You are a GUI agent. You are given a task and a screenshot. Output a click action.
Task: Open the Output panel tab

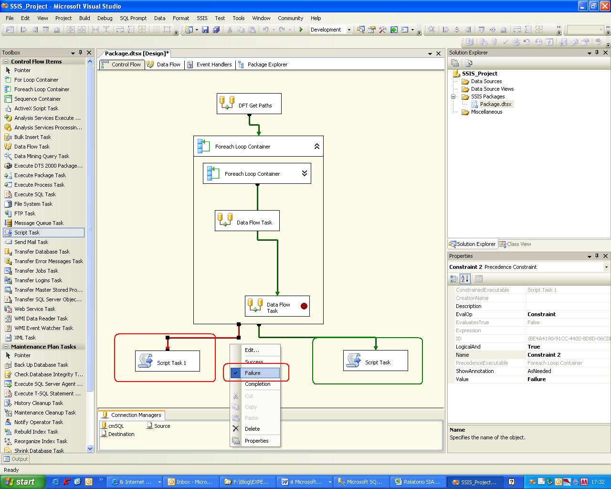tap(15, 459)
